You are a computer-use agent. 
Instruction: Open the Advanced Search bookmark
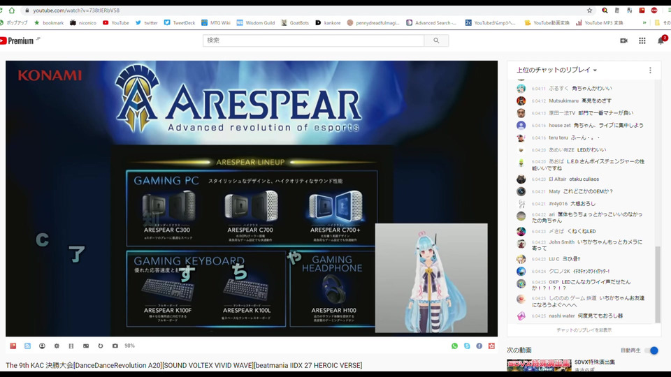click(x=431, y=22)
